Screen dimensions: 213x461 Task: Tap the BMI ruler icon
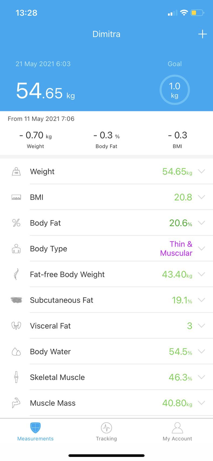click(16, 197)
